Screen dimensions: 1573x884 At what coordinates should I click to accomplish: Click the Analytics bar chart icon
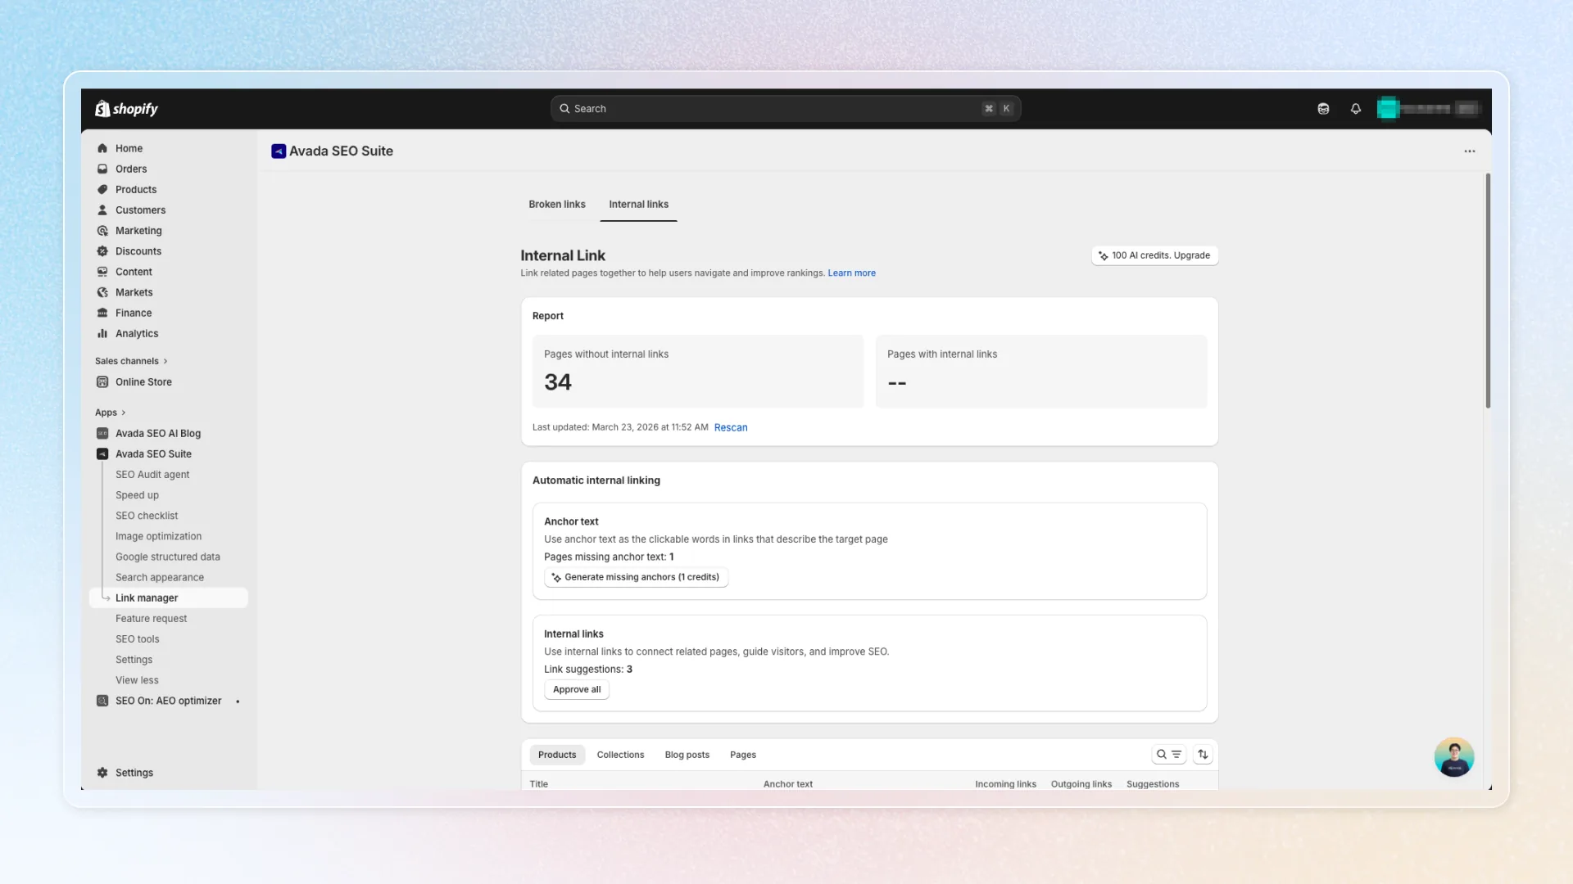point(102,333)
